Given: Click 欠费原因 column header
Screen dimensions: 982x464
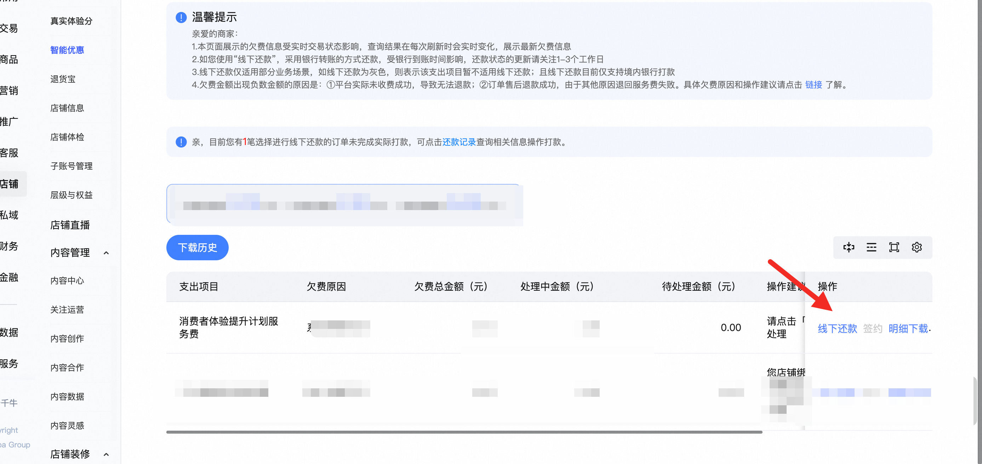Looking at the screenshot, I should click(326, 286).
